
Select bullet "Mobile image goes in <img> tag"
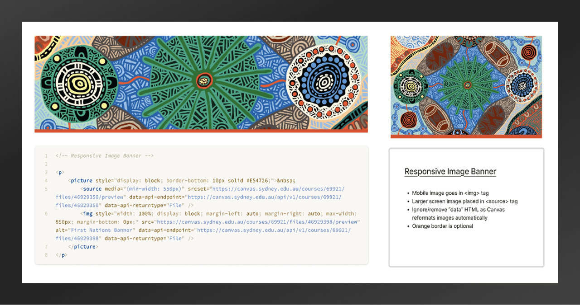tap(450, 193)
